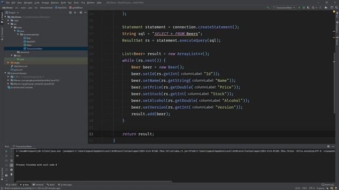Screen dimensions: 339x190
Task: Open the Run tool window tab at bottom
Action: click(25, 185)
